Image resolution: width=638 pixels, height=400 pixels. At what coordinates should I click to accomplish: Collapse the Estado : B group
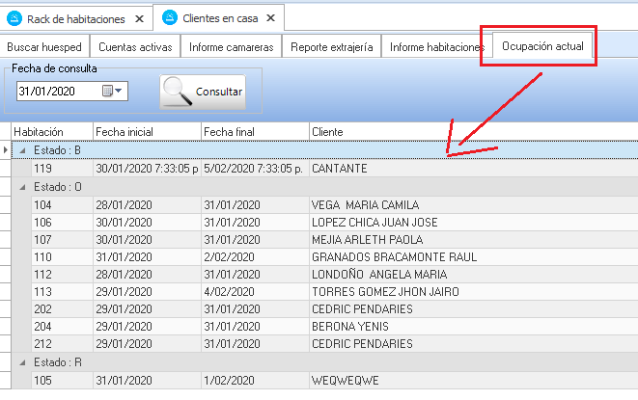pyautogui.click(x=23, y=150)
